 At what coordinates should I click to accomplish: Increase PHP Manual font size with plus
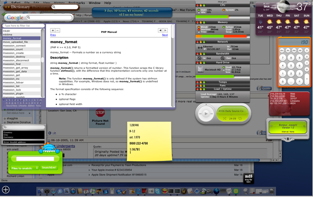coord(53,30)
